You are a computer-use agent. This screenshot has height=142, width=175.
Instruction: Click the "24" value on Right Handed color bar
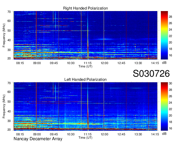[x=170, y=30]
